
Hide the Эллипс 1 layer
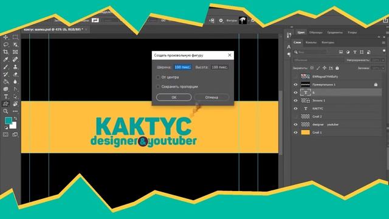(x=295, y=100)
